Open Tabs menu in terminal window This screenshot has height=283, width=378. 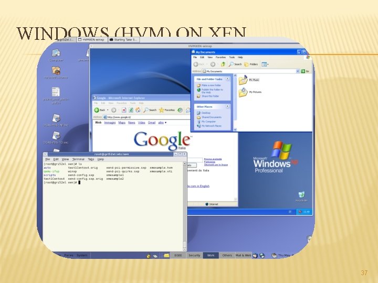(91, 159)
